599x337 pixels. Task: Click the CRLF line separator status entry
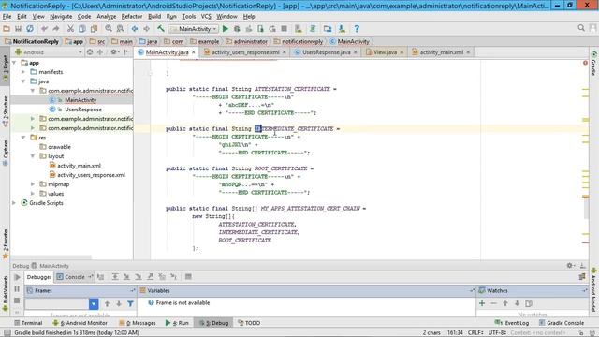(x=476, y=333)
